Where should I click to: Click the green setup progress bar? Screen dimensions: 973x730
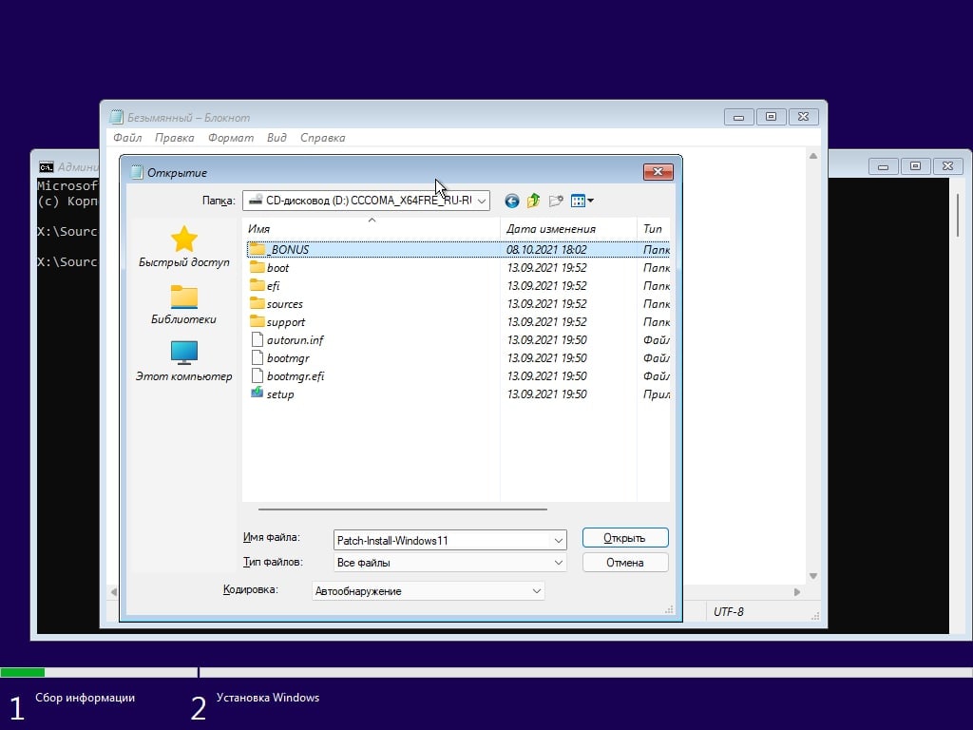pos(23,672)
